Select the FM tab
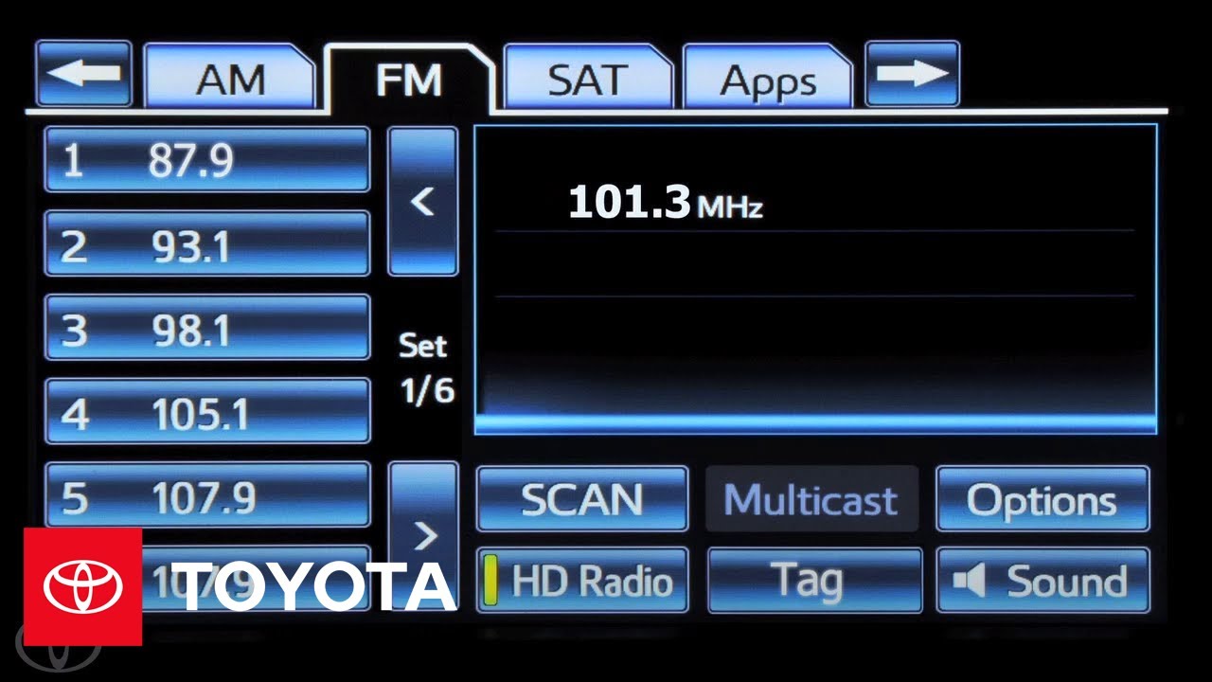This screenshot has width=1212, height=682. coord(409,79)
